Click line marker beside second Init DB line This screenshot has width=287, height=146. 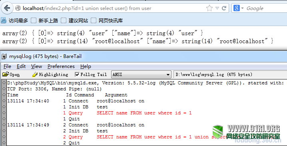point(4,131)
